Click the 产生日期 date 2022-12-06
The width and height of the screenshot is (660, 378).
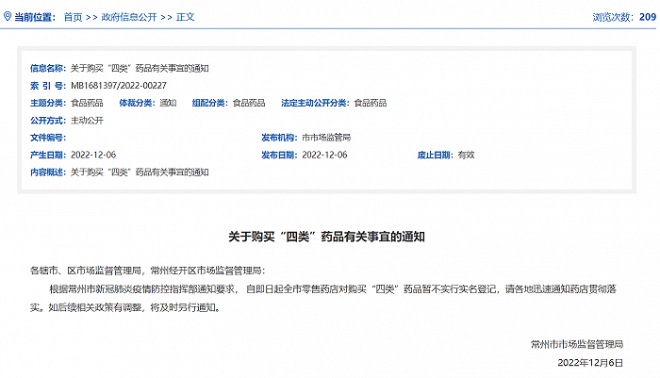(x=94, y=155)
